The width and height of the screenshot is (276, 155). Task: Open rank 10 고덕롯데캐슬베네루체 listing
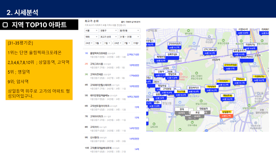112,149
